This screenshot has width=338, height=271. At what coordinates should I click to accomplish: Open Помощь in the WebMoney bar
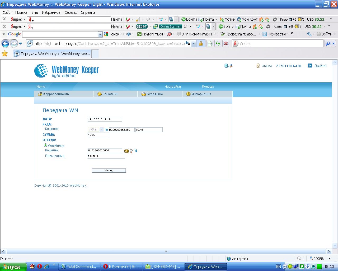pyautogui.click(x=208, y=87)
